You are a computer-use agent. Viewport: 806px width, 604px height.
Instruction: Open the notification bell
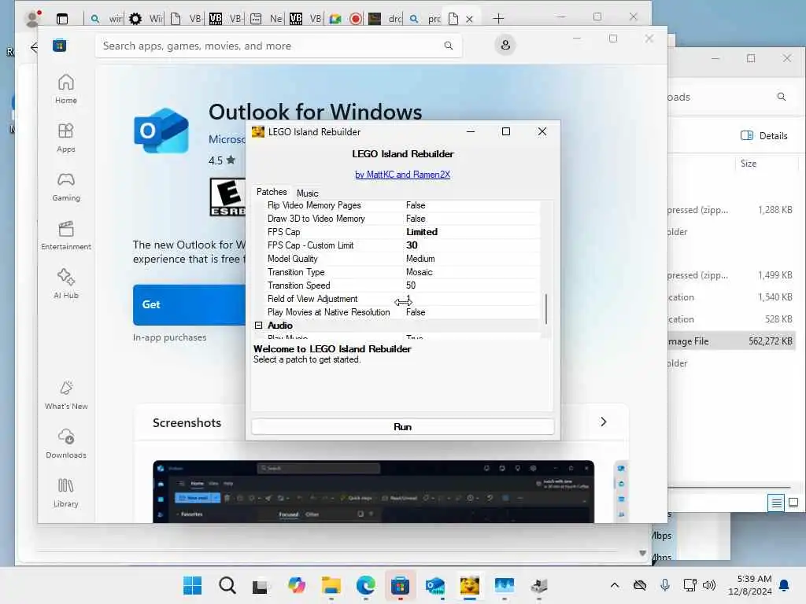pyautogui.click(x=784, y=585)
